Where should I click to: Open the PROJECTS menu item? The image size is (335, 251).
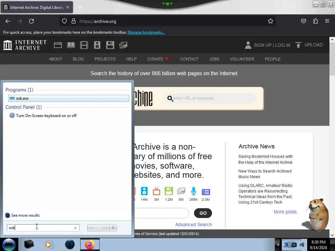click(105, 59)
